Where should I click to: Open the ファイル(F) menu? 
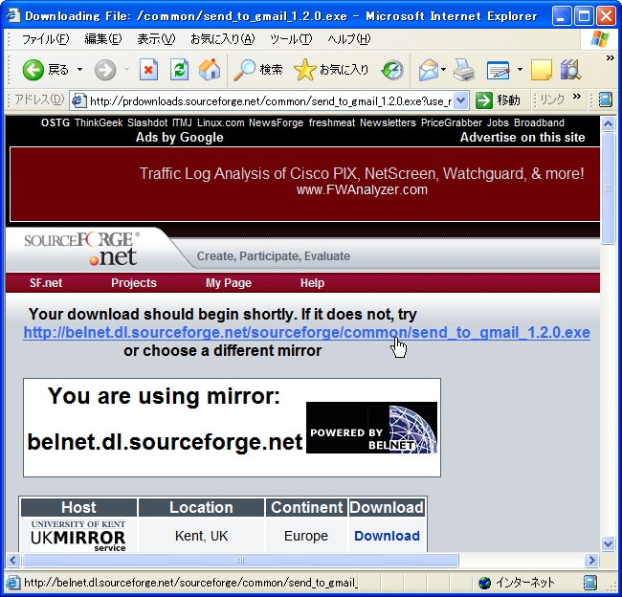pyautogui.click(x=45, y=39)
